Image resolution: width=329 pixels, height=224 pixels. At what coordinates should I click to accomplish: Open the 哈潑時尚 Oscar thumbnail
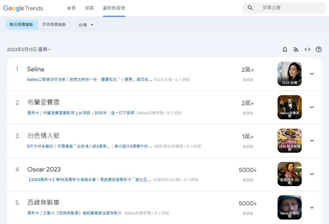point(289,174)
